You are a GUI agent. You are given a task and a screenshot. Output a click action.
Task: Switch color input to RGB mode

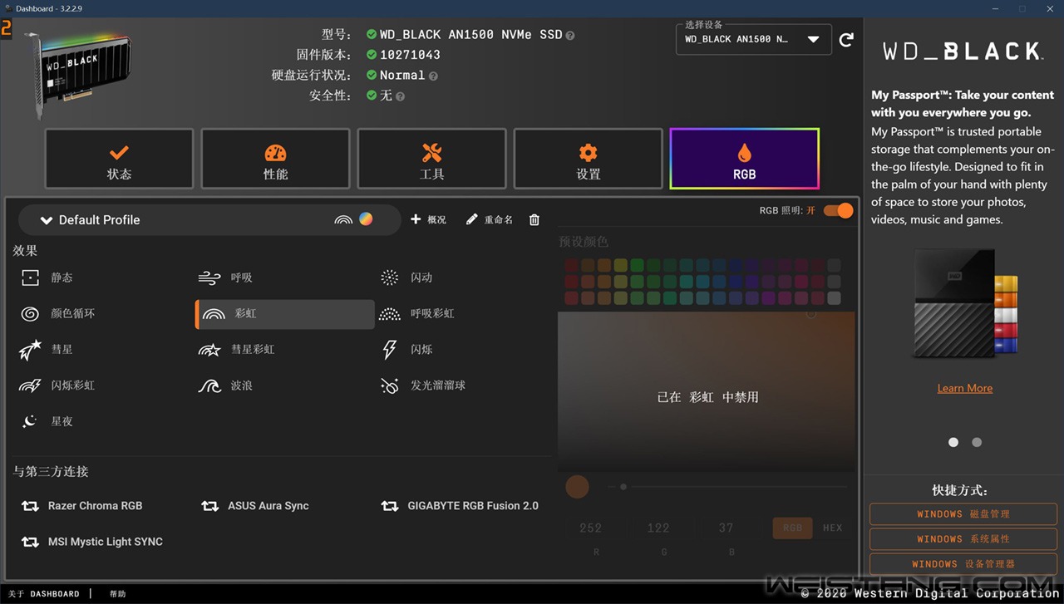[x=792, y=528]
